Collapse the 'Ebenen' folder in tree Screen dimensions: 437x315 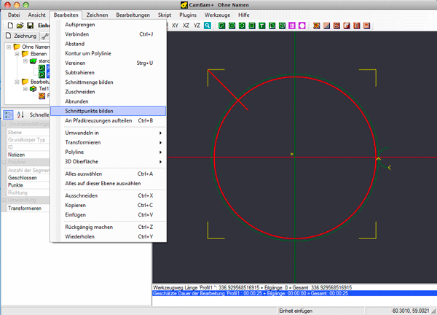(15, 54)
